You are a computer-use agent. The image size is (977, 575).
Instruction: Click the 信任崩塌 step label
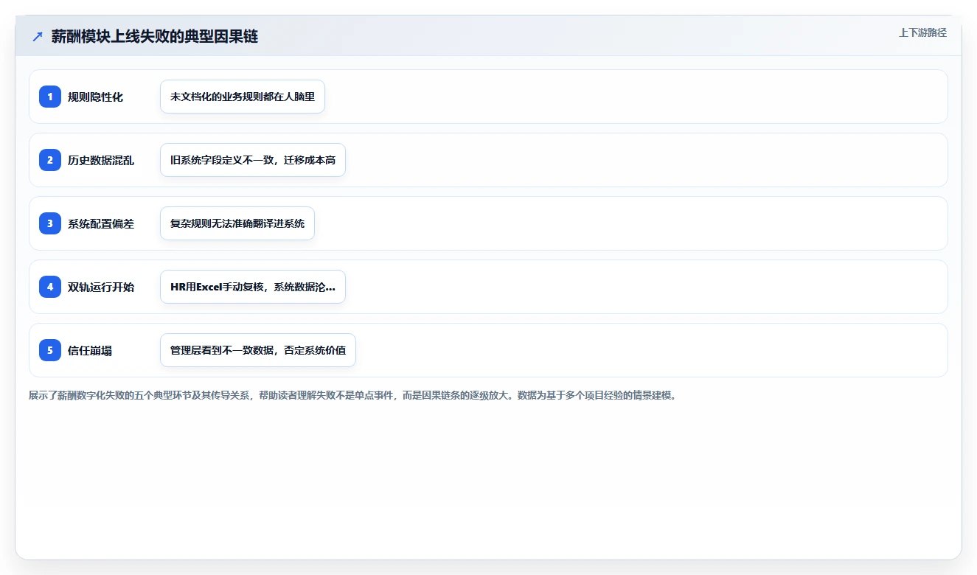coord(90,351)
